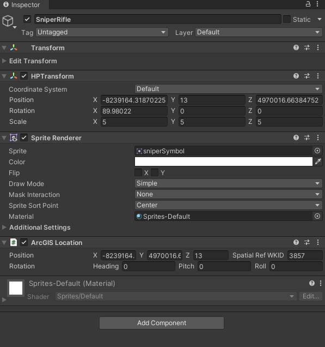Open Sprite Renderer preset settings icon
325x347 pixels.
click(307, 137)
